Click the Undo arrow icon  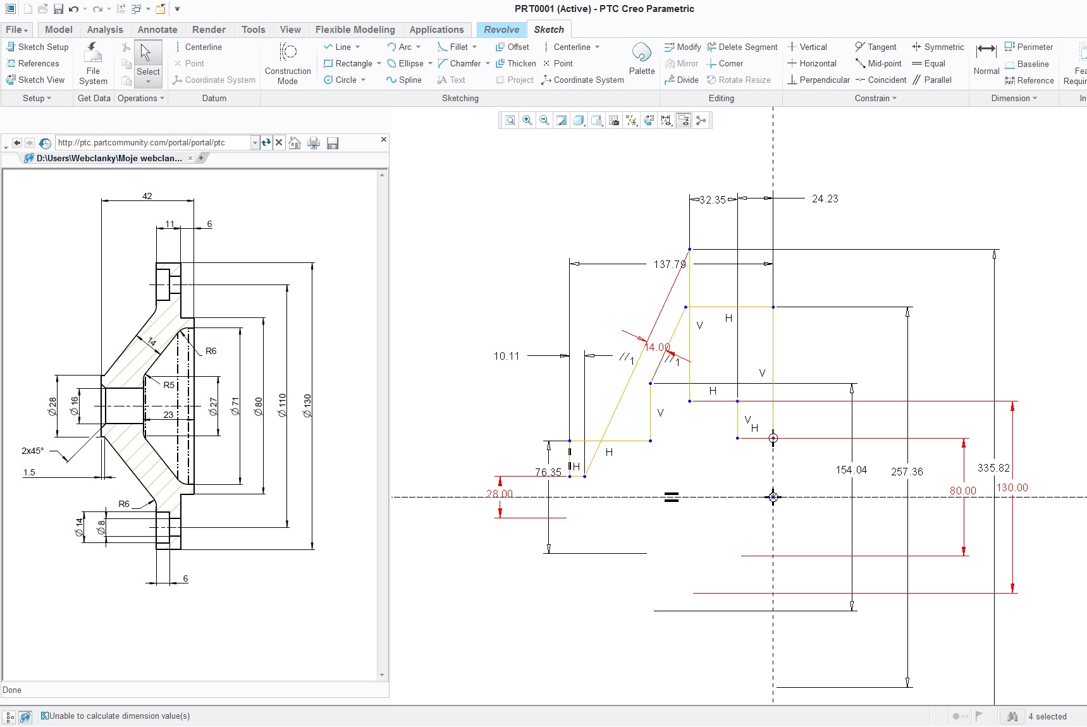tap(73, 9)
